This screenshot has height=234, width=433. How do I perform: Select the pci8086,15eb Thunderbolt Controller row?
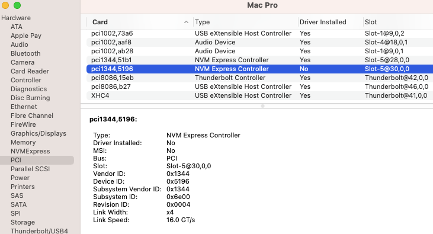pyautogui.click(x=259, y=78)
